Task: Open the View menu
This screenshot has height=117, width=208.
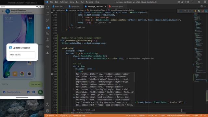Action: coord(72,2)
